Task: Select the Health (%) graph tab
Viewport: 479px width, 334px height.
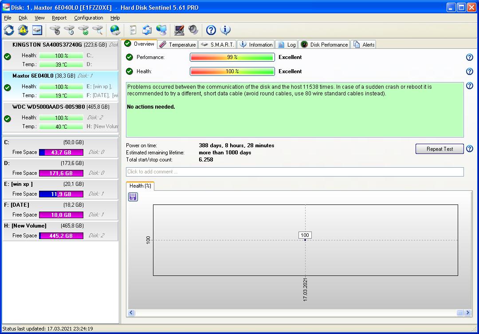Action: coord(140,186)
